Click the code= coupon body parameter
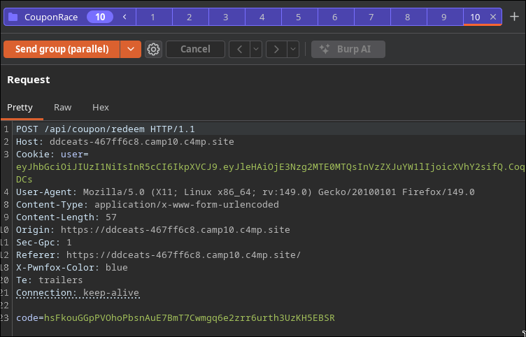The width and height of the screenshot is (526, 337). coord(176,317)
